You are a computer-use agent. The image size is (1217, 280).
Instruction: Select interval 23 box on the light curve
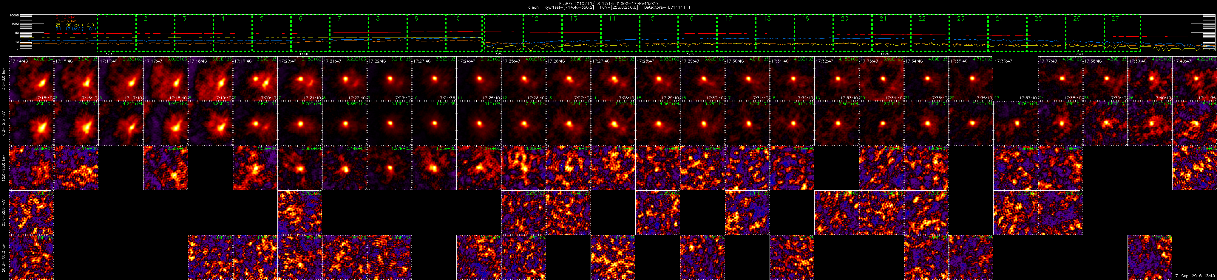pyautogui.click(x=969, y=32)
